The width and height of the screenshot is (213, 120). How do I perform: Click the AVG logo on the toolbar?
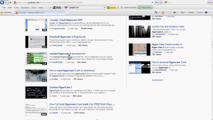coord(57,7)
